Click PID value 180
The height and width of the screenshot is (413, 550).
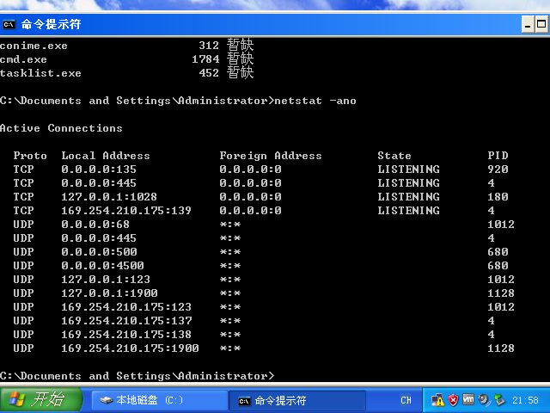[x=498, y=197]
